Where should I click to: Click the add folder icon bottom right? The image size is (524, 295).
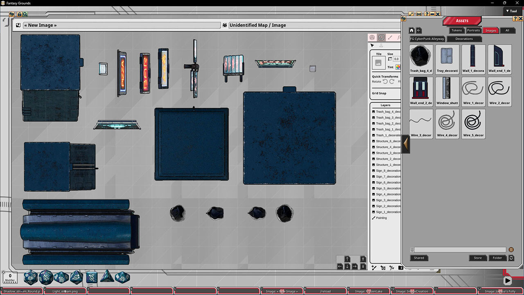pos(401,268)
